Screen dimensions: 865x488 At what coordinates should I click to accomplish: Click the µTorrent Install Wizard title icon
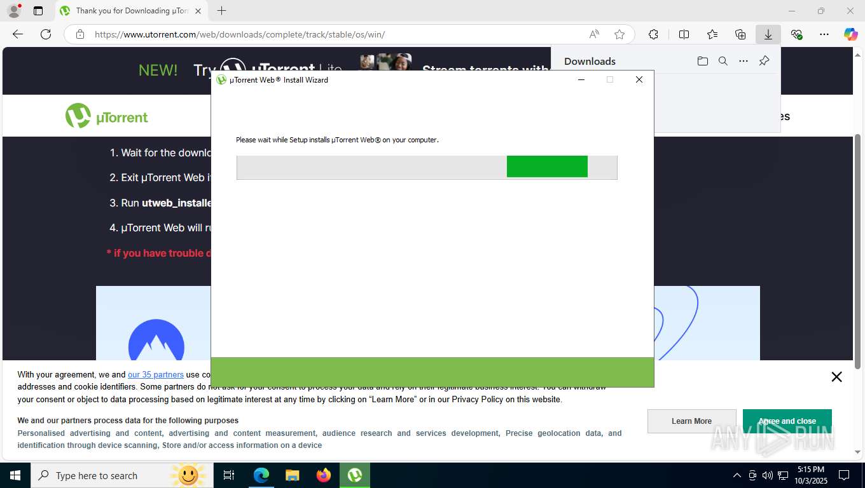(x=221, y=80)
